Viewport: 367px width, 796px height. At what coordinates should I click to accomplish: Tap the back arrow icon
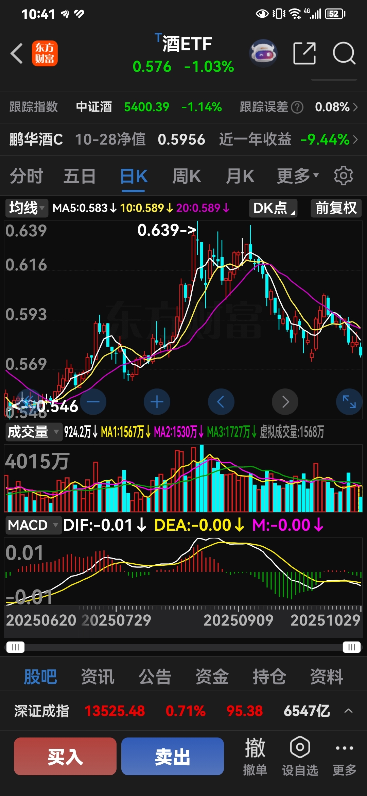pyautogui.click(x=17, y=53)
